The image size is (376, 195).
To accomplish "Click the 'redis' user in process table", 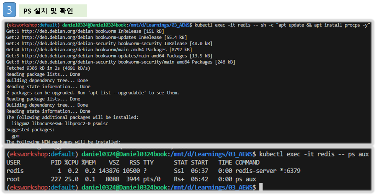I will click(15, 171).
